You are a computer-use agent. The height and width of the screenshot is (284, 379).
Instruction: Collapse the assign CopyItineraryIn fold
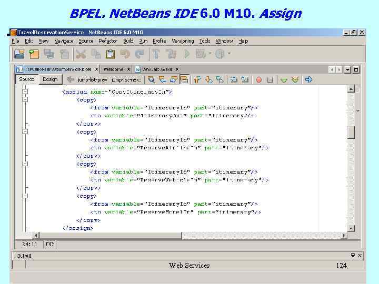[25, 92]
